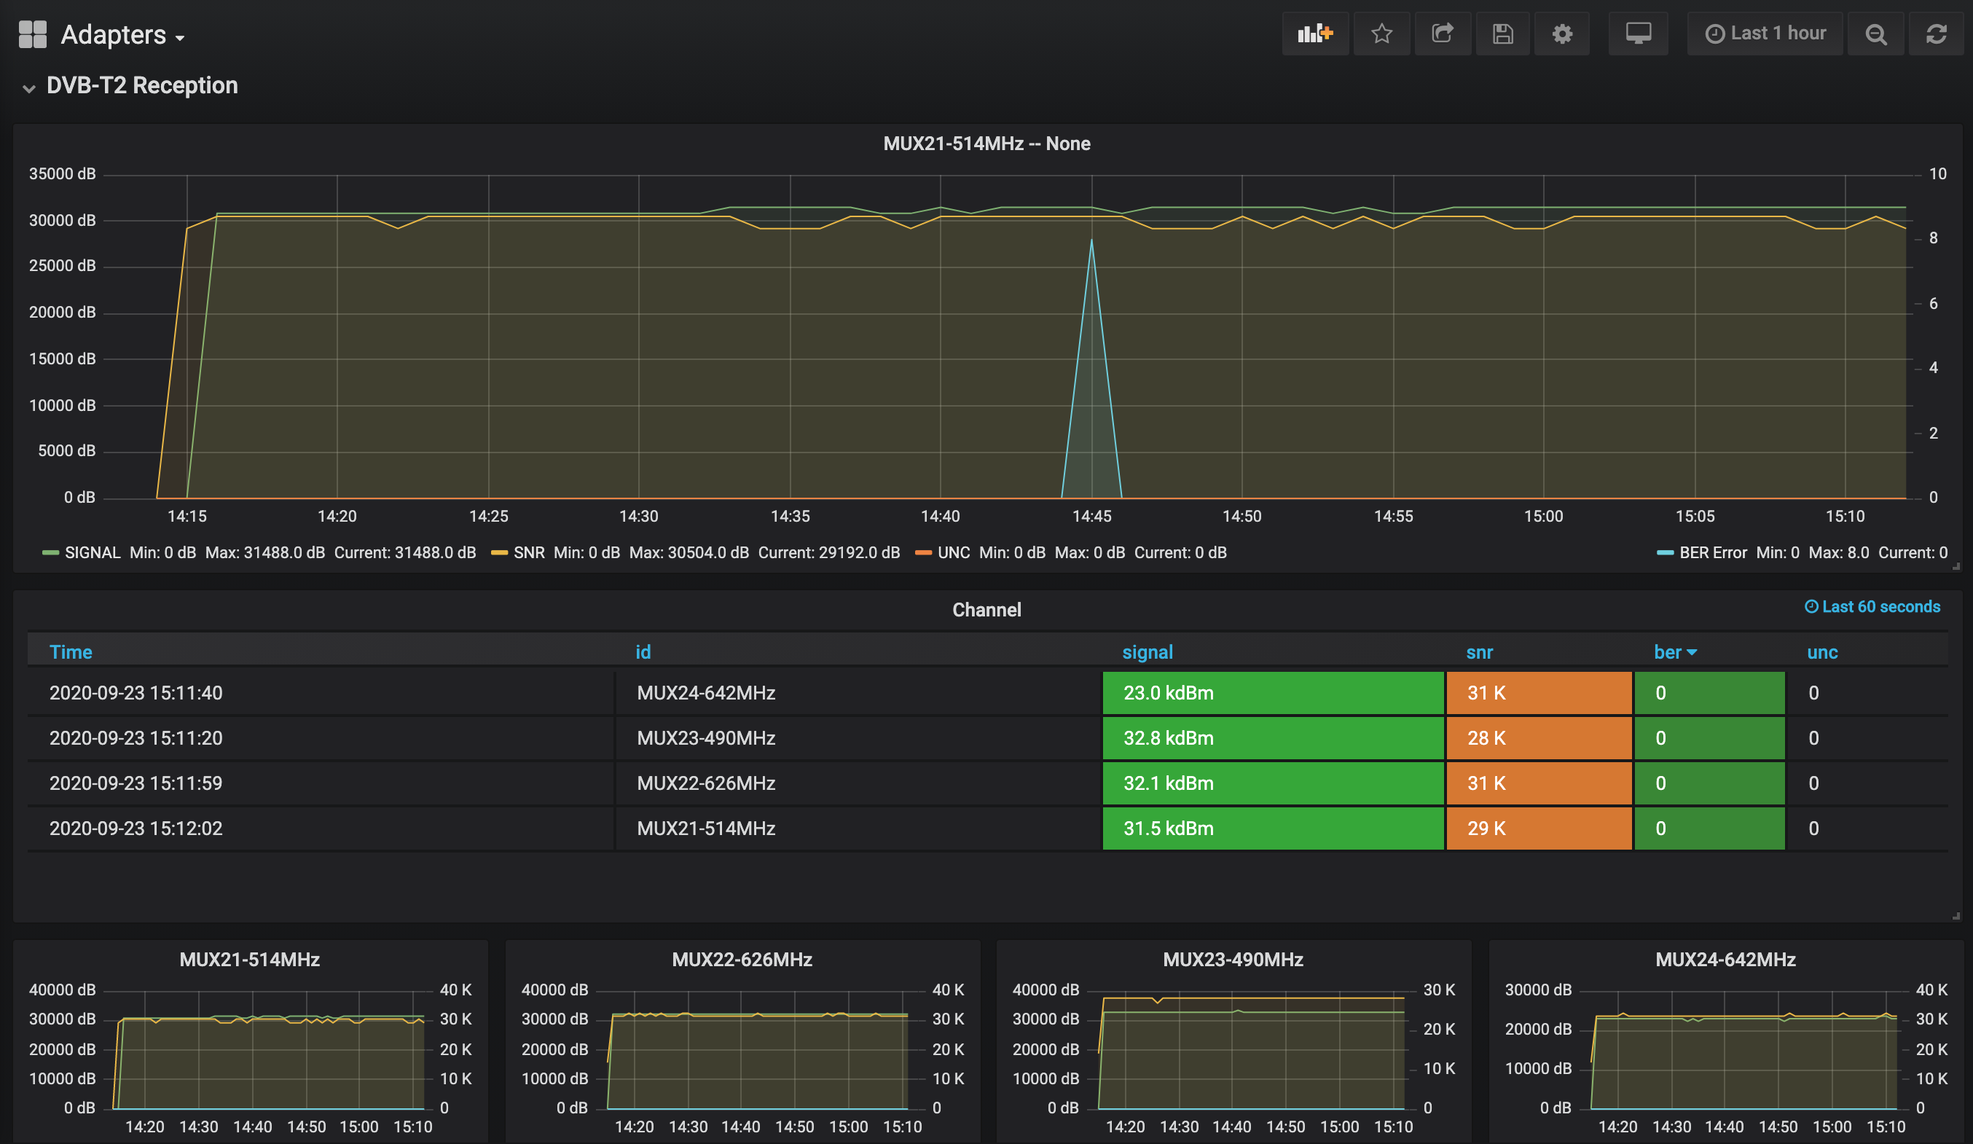Click the Grafana dashboard grid icon
This screenshot has height=1144, width=1973.
coord(33,34)
